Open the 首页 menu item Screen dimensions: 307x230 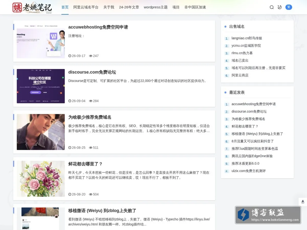[x=65, y=7]
